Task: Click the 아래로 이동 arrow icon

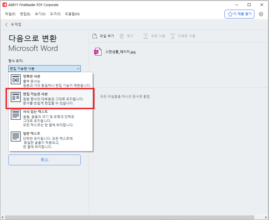Action: point(172,36)
